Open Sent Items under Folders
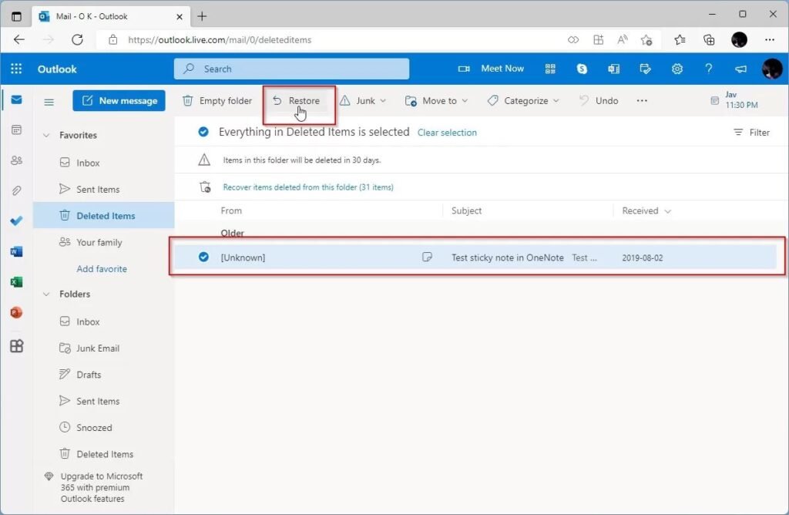 point(104,401)
